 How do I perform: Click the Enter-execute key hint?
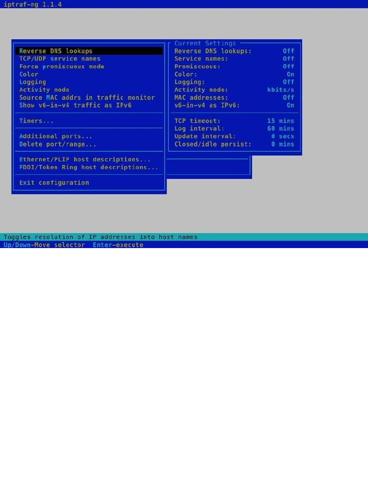118,245
